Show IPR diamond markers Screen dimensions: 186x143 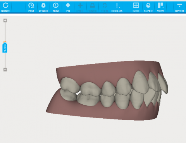coord(68,7)
